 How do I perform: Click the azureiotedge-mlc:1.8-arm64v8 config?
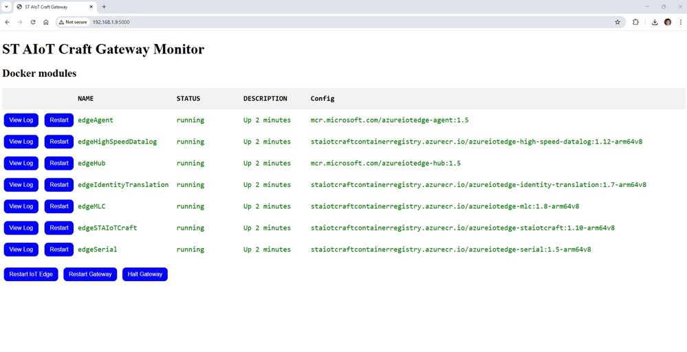pos(445,206)
